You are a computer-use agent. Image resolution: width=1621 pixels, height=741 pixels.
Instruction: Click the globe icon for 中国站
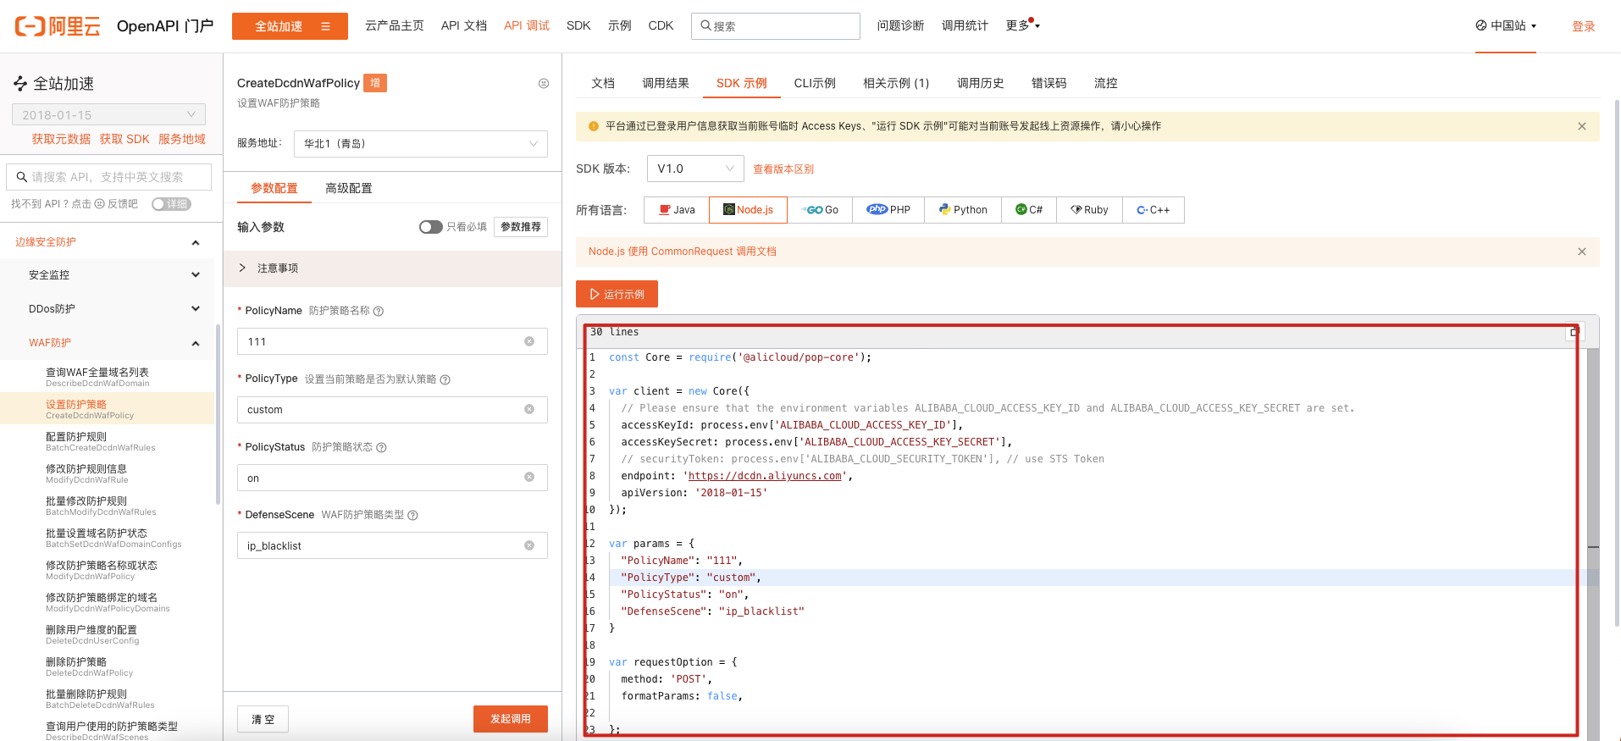point(1481,25)
